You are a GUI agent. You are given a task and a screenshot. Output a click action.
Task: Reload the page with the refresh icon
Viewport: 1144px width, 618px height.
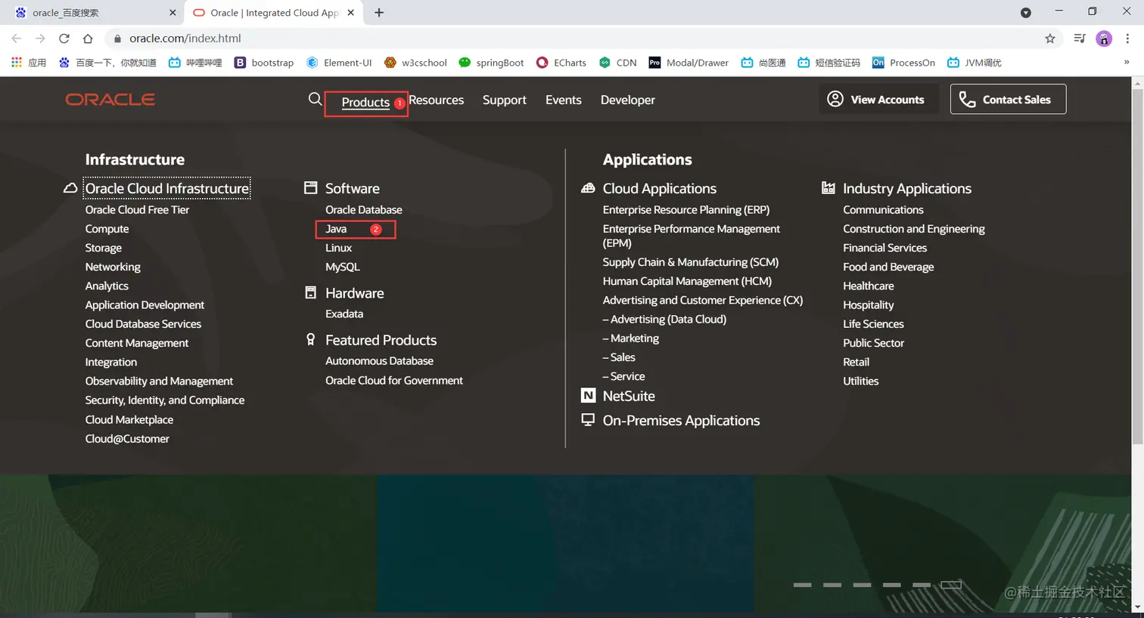tap(64, 39)
